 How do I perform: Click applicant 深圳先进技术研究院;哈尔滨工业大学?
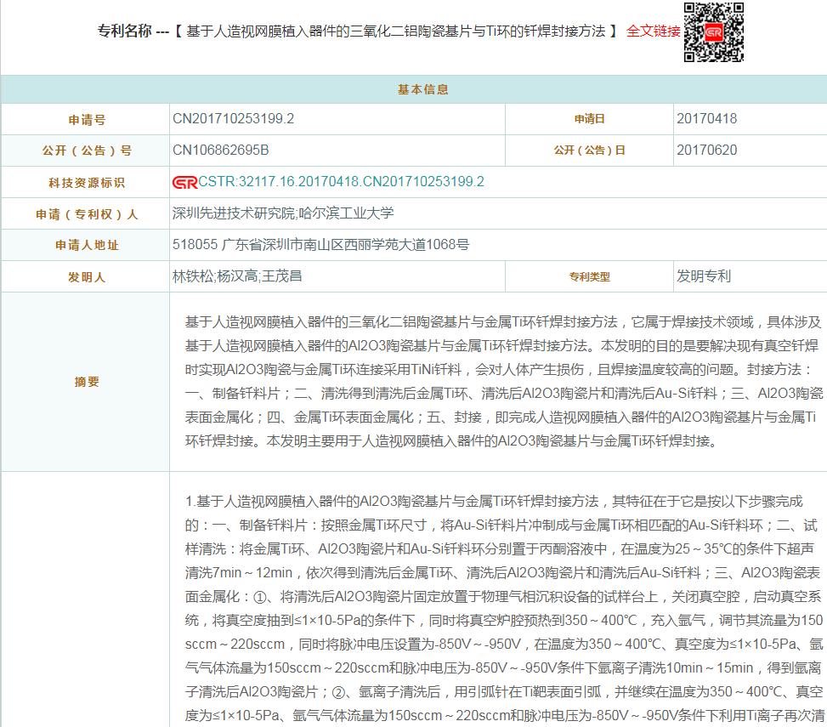[283, 213]
